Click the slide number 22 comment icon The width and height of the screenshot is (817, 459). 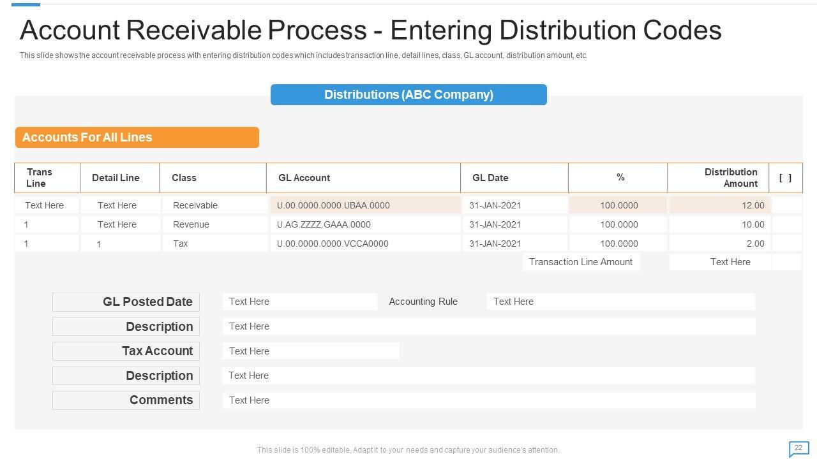[x=798, y=448]
